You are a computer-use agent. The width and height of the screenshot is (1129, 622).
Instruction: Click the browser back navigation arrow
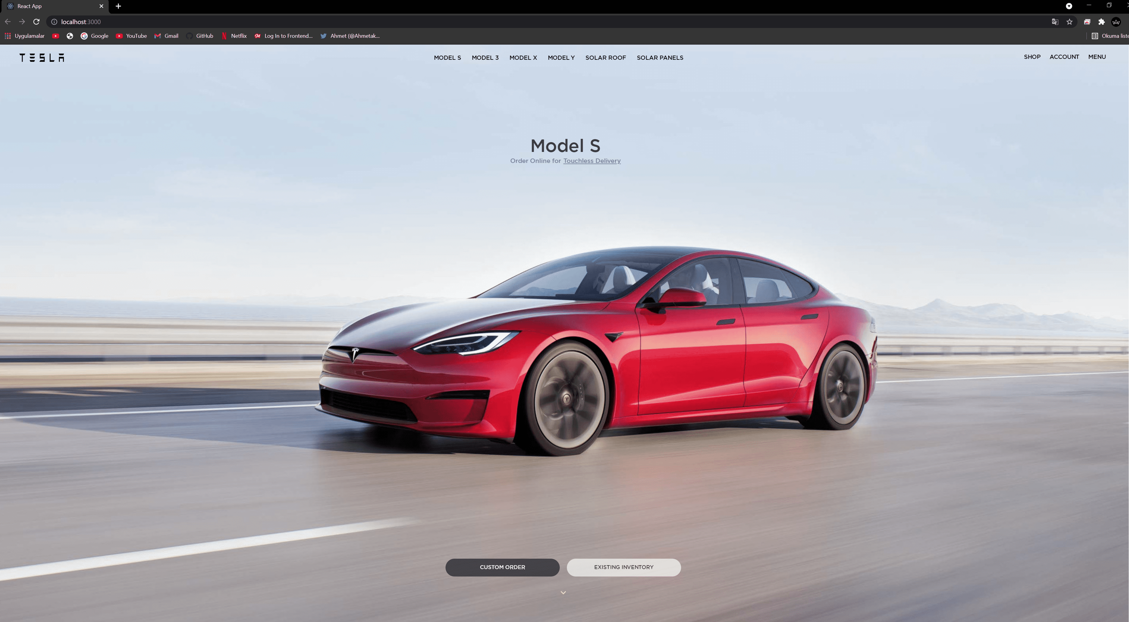(8, 21)
